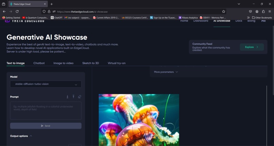This screenshot has width=274, height=146.
Task: Go back to the previous page
Action: pyautogui.click(x=4, y=12)
